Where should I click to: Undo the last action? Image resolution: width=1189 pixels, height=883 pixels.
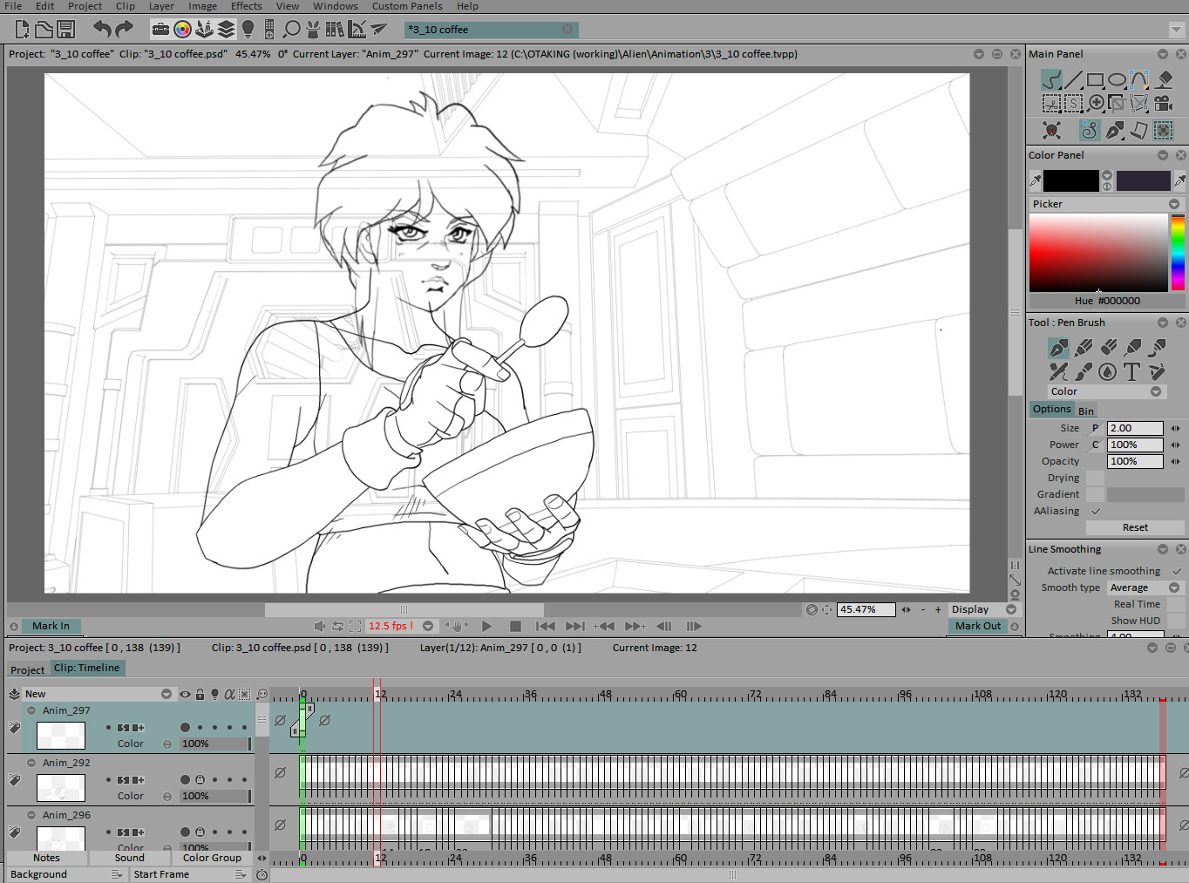pos(102,30)
